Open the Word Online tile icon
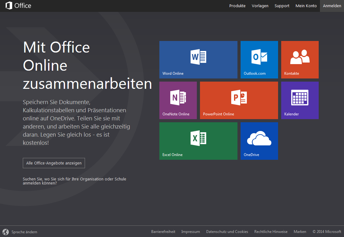This screenshot has height=237, width=344. (198, 57)
